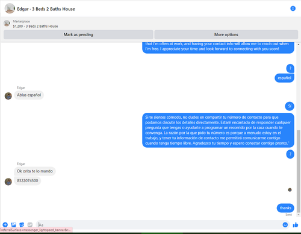
Task: Choose a sticker icon
Action: click(22, 224)
